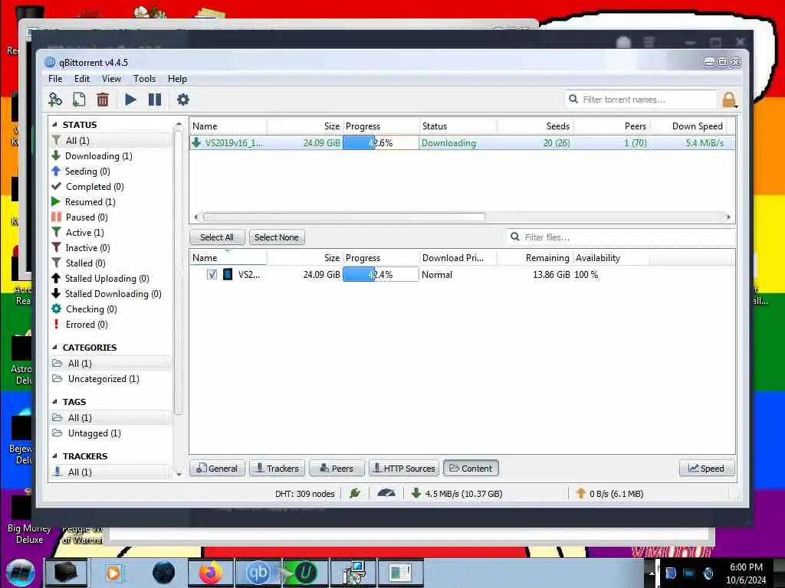Click the orange lock UI icon

pyautogui.click(x=730, y=100)
